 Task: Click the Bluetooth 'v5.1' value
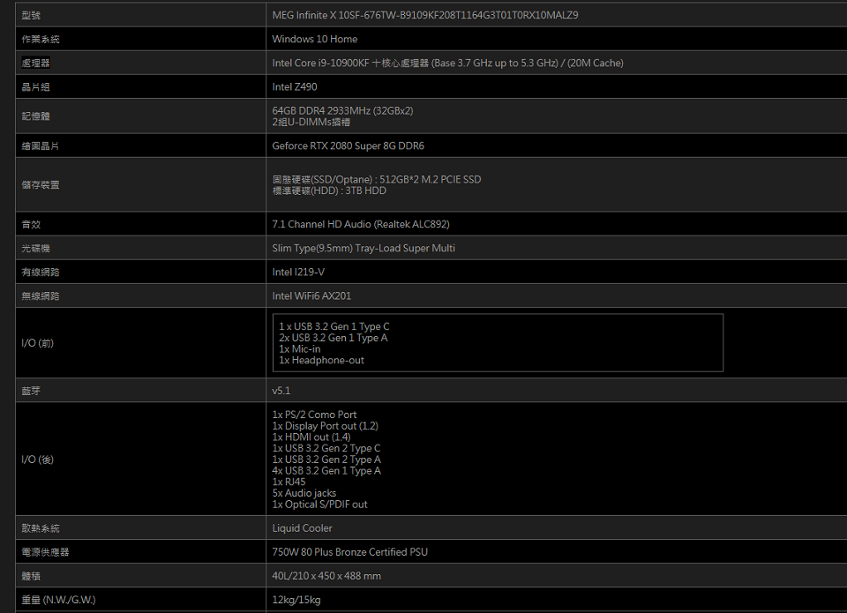pos(281,391)
